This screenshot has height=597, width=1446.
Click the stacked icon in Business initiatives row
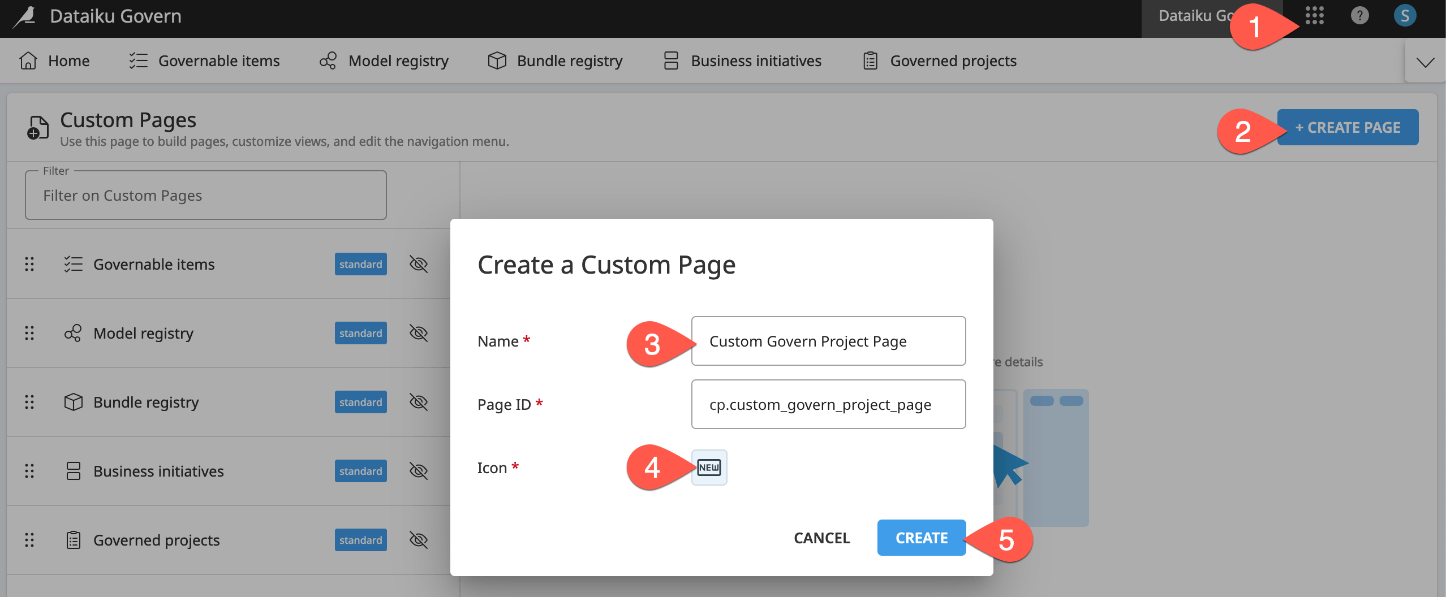pos(73,471)
